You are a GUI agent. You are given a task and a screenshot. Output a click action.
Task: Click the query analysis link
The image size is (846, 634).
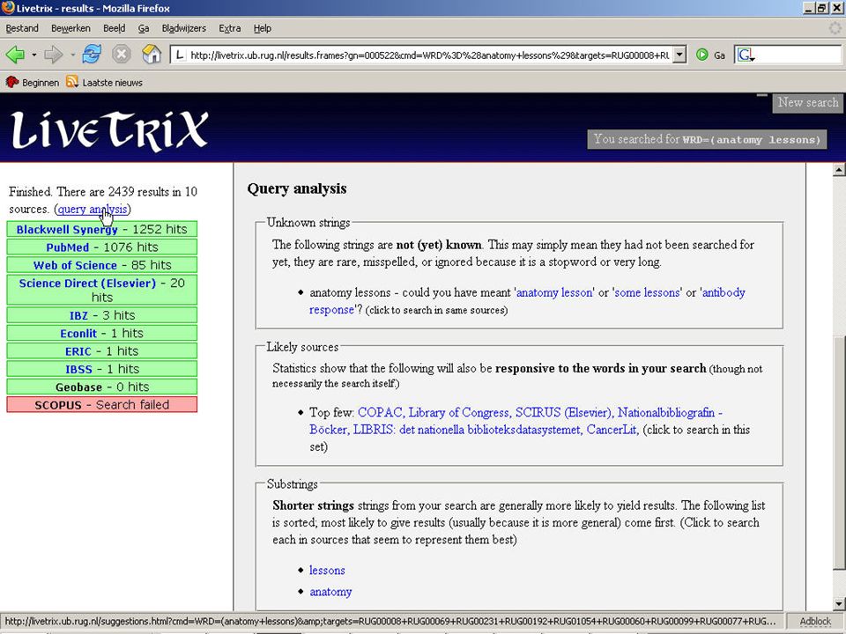click(x=93, y=210)
